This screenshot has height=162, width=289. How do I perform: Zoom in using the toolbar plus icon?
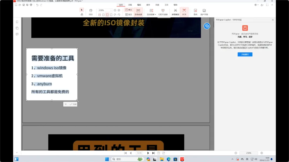pos(119,10)
